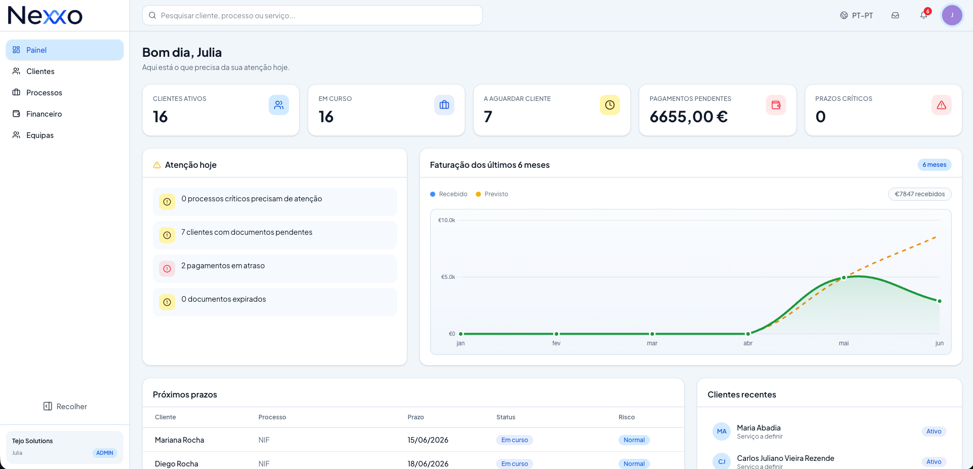Image resolution: width=973 pixels, height=469 pixels.
Task: Open Equipas section in sidebar
Action: pos(64,135)
